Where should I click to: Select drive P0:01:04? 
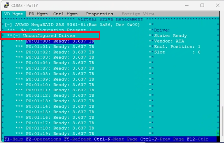coord(60,63)
